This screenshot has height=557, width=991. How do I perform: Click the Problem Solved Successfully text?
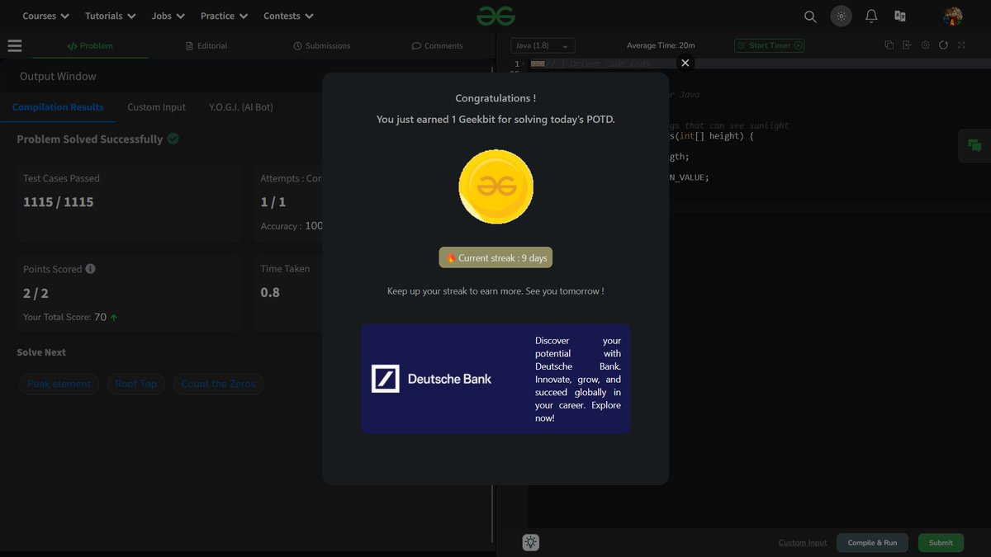[x=90, y=139]
